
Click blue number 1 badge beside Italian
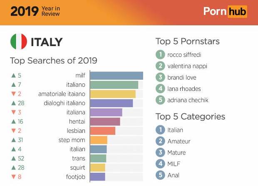click(160, 130)
